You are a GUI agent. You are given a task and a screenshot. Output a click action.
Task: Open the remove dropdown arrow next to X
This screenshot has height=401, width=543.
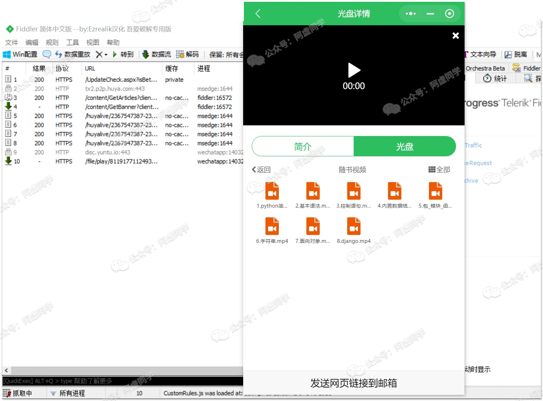point(106,55)
